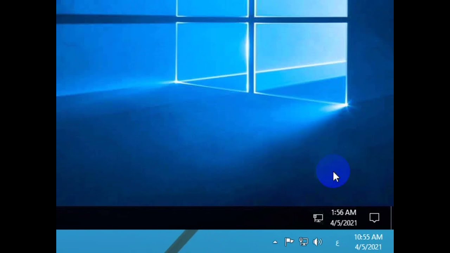Open the volume speaker icon
This screenshot has height=253, width=450.
(x=317, y=242)
